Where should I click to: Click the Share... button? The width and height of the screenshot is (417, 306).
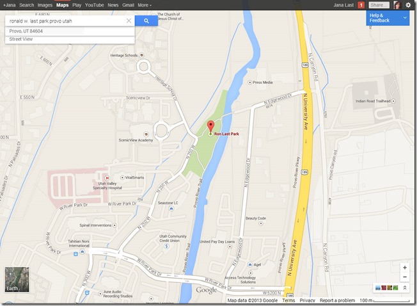pyautogui.click(x=379, y=5)
